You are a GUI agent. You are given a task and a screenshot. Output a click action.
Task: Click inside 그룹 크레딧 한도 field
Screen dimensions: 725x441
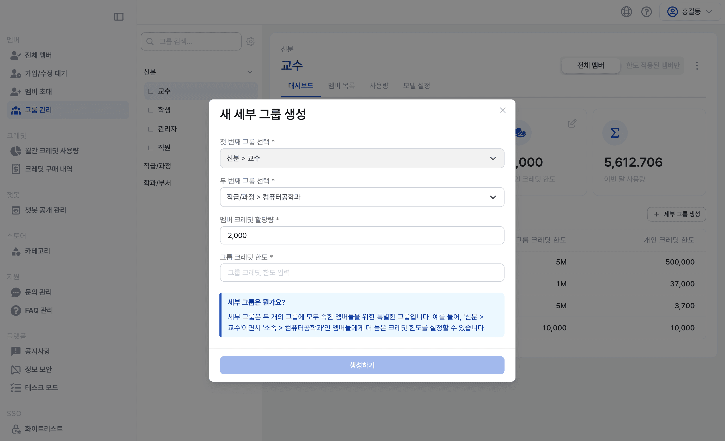pos(362,273)
